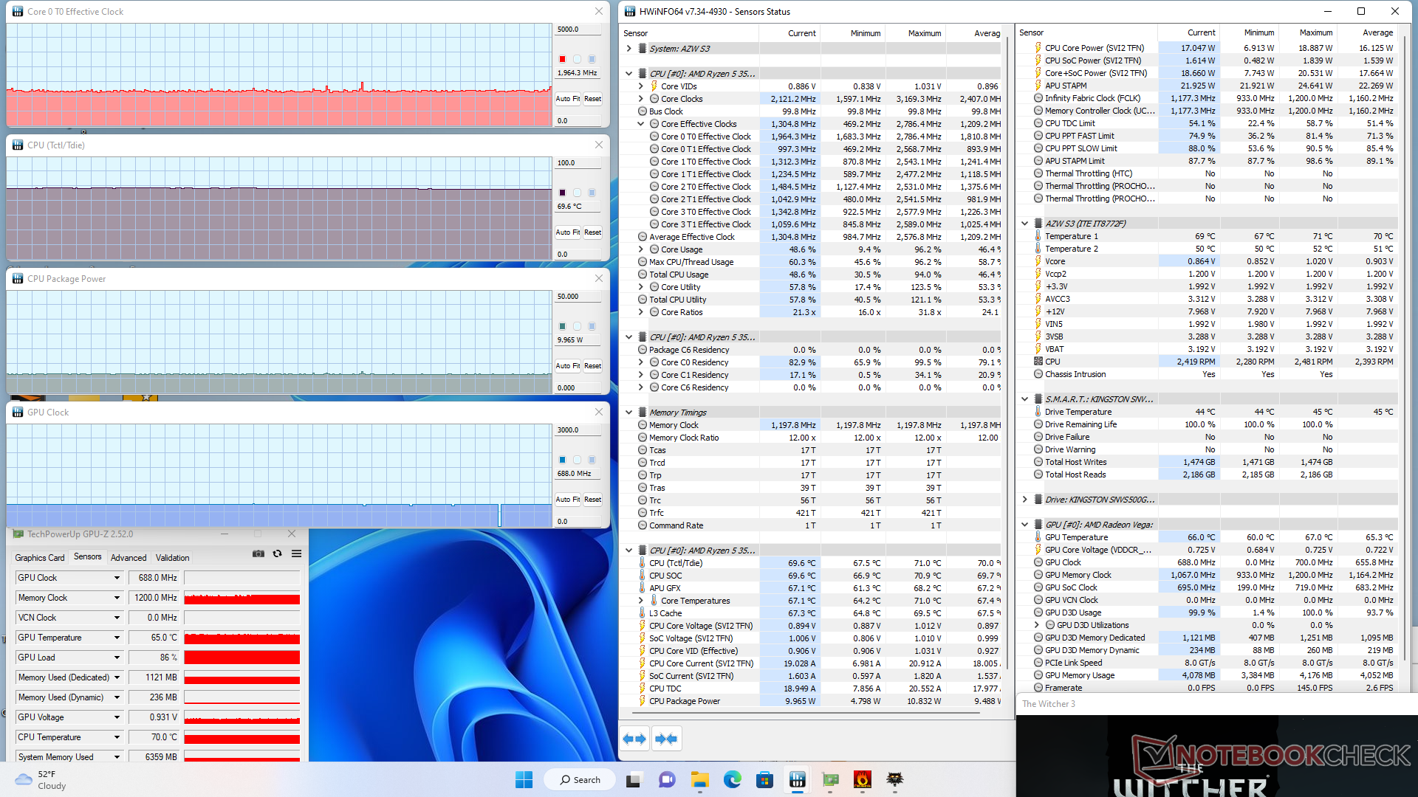The width and height of the screenshot is (1418, 797).
Task: Expand Core Clocks sensor row
Action: point(641,99)
